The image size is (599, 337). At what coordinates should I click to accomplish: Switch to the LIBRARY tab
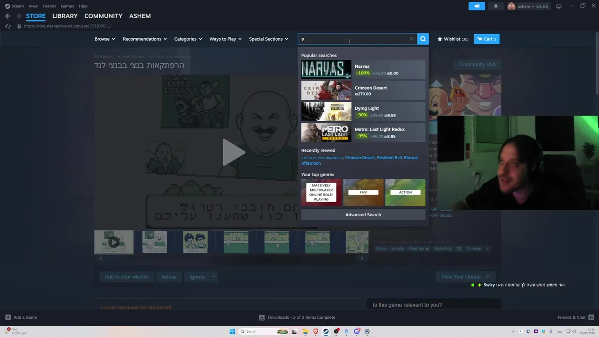coord(65,16)
